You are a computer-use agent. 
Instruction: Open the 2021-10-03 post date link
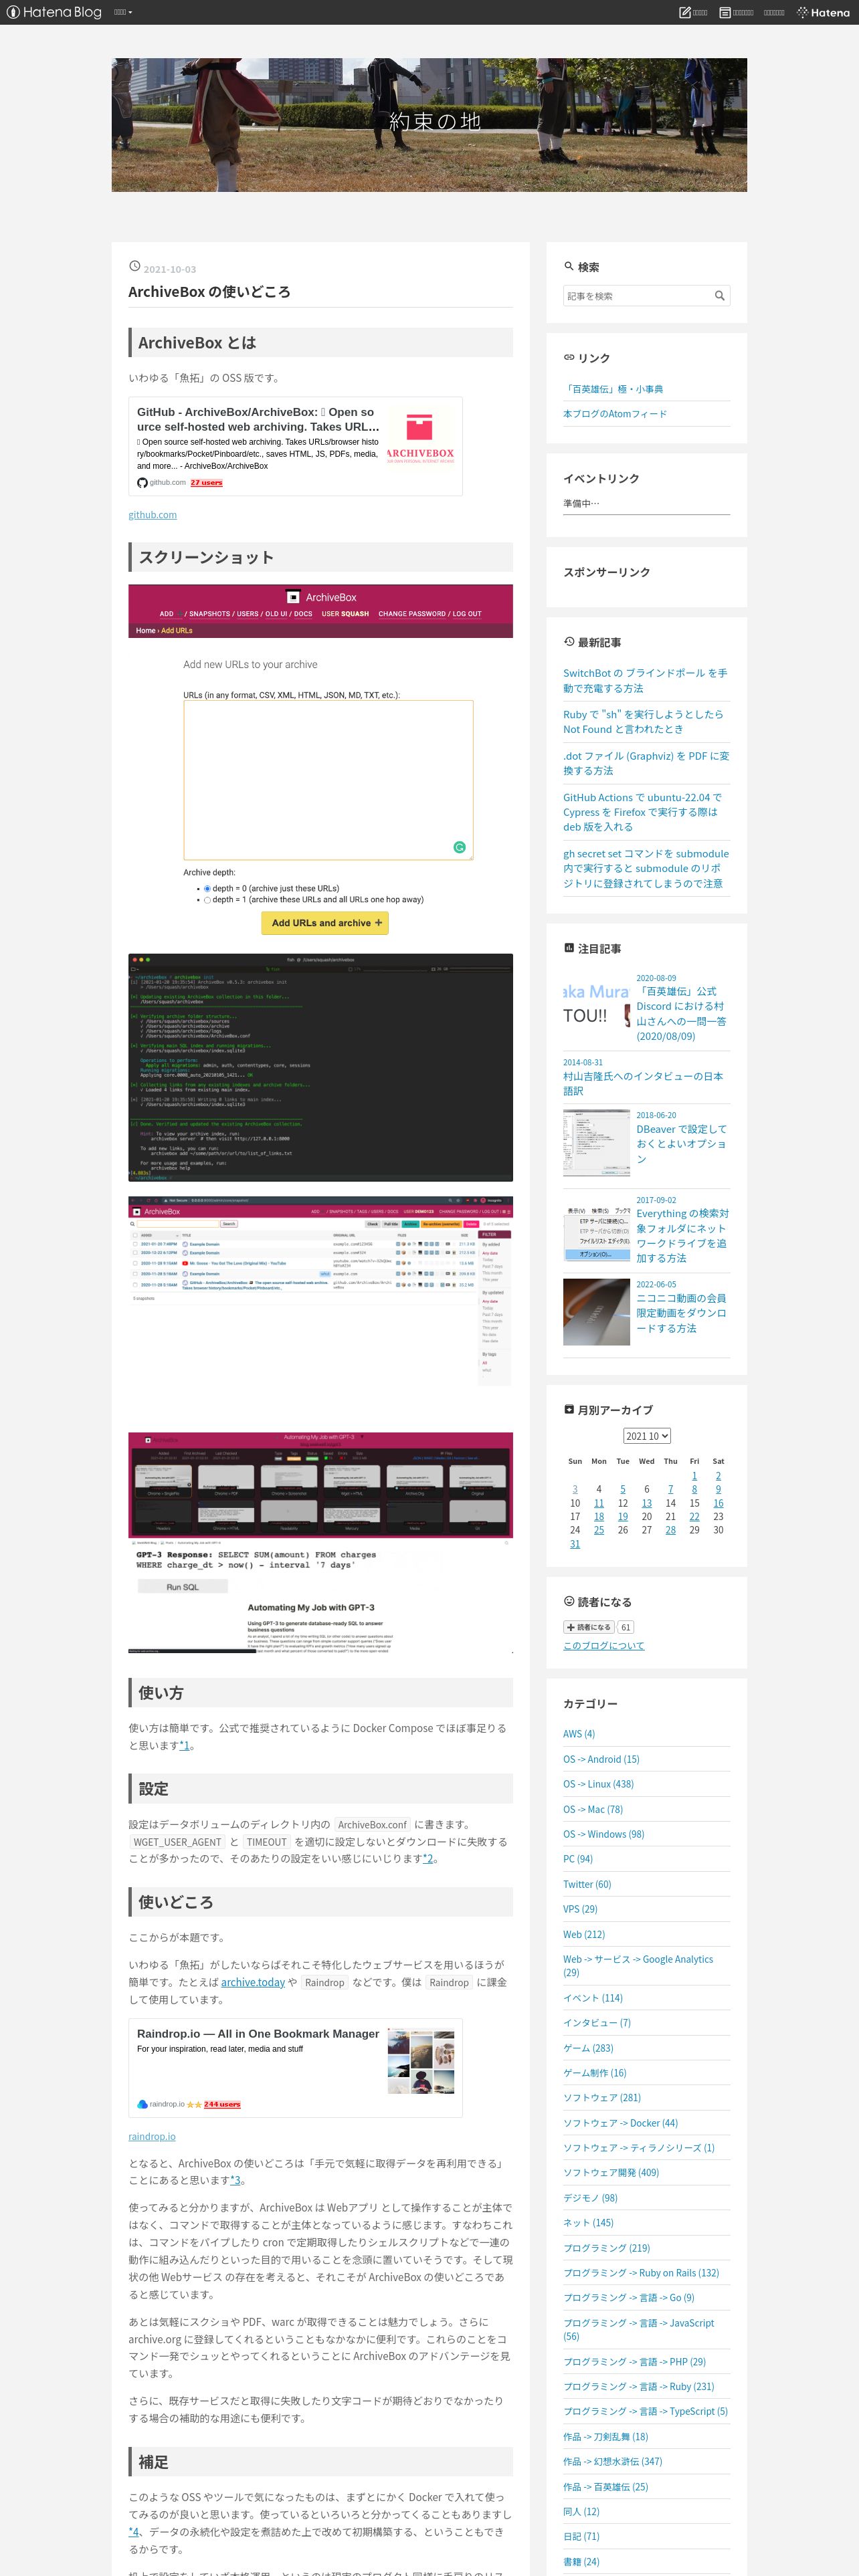pyautogui.click(x=169, y=269)
